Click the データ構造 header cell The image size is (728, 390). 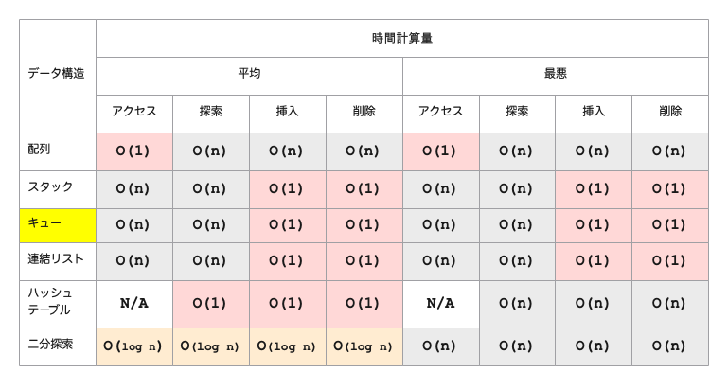pyautogui.click(x=57, y=75)
